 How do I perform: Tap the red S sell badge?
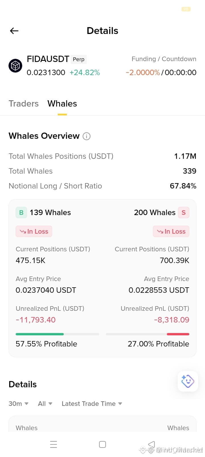(184, 213)
